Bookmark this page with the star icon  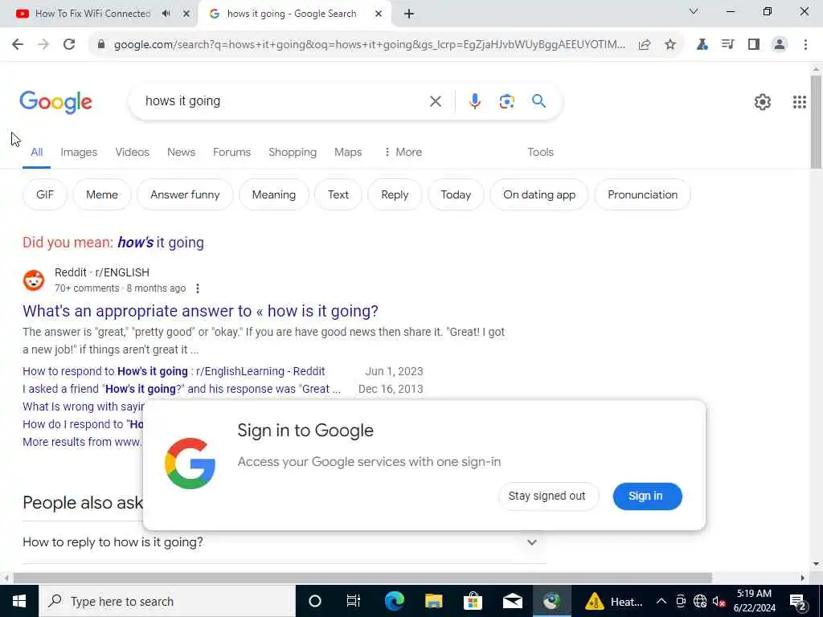(669, 45)
